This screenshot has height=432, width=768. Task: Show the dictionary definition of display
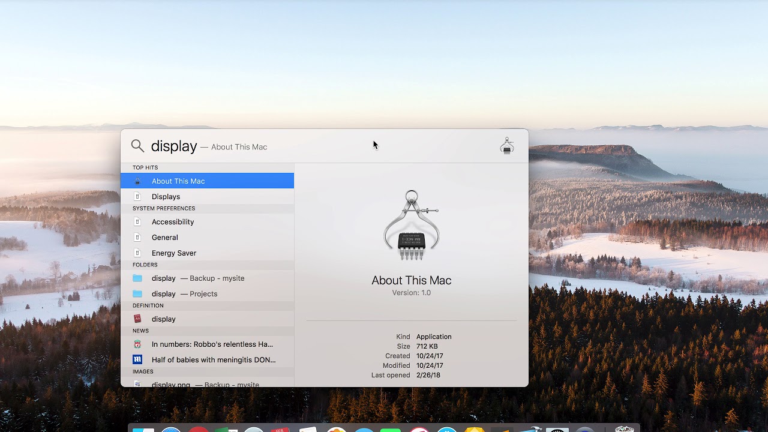tap(207, 319)
